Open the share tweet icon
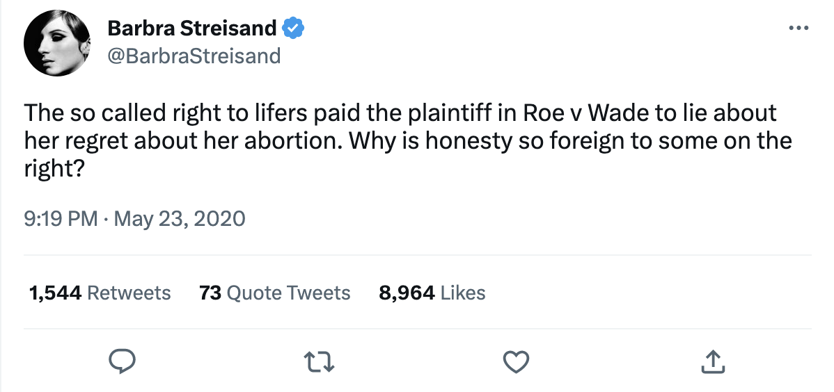 click(712, 361)
